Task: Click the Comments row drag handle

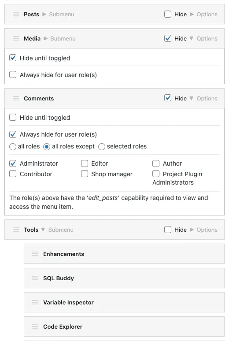Action: (x=16, y=98)
